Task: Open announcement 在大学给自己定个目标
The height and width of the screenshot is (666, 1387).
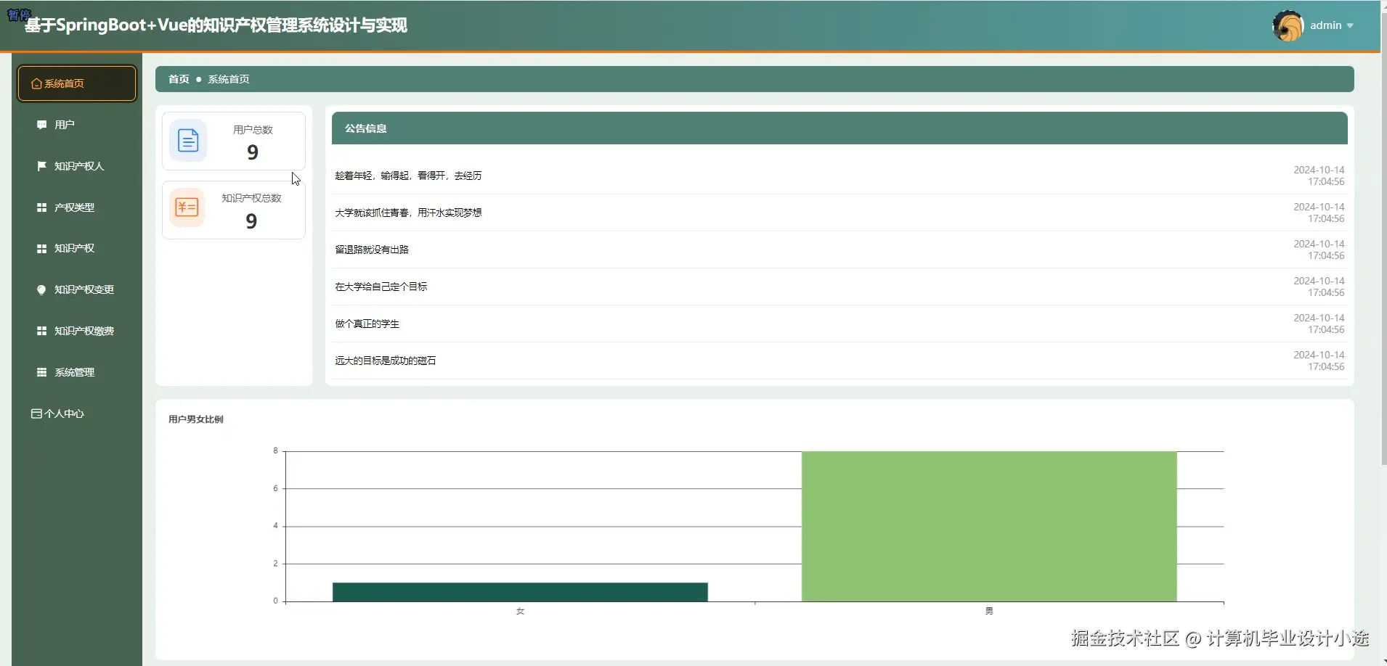Action: click(381, 287)
